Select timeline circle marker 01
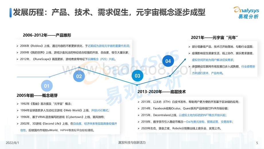264x149 pixels. 47,86
